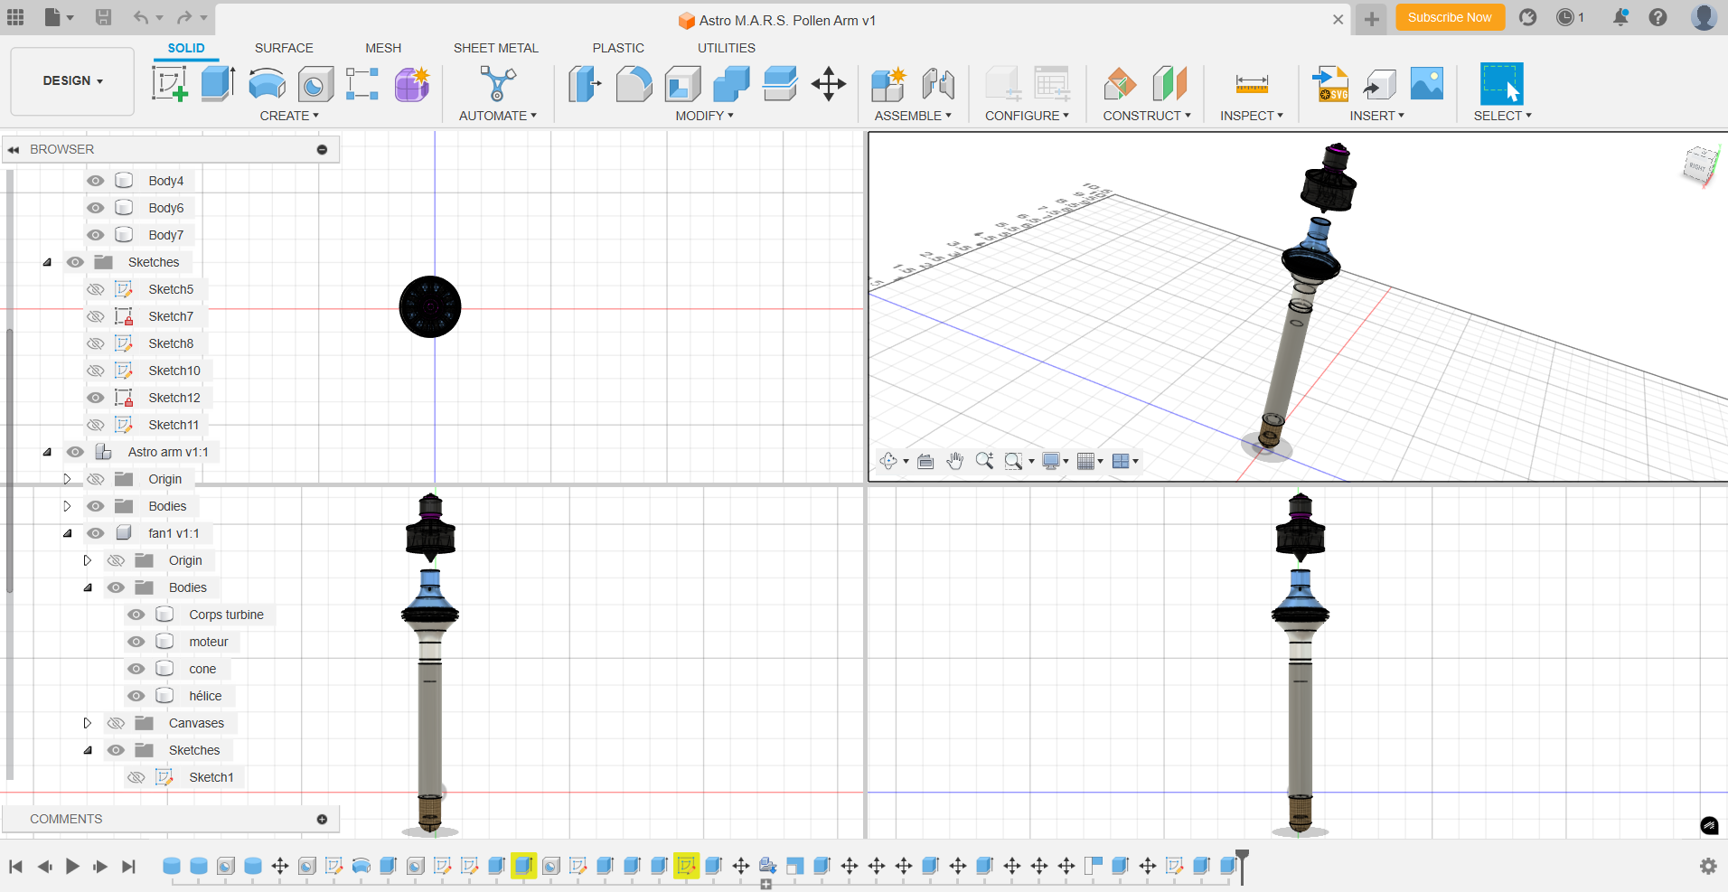Jump to timeline beginning

pyautogui.click(x=15, y=866)
